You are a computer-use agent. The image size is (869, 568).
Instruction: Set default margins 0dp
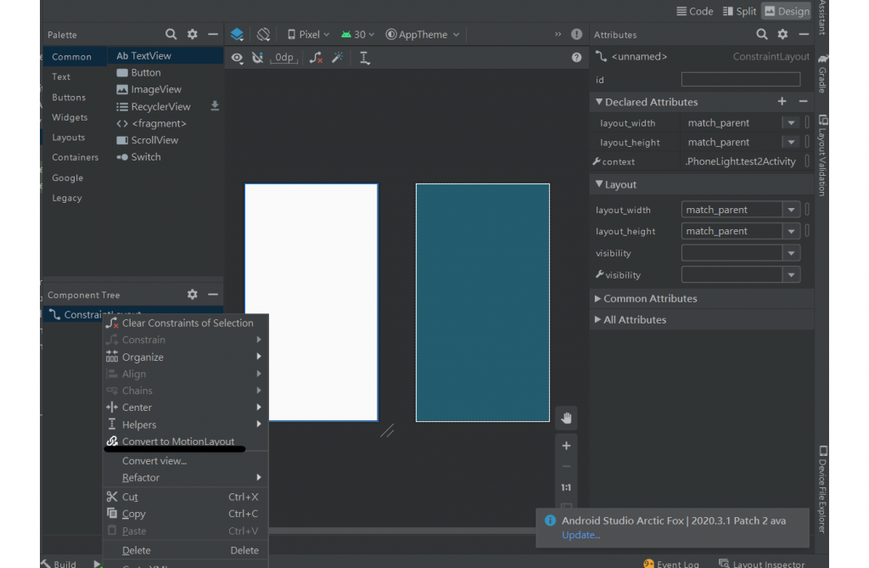[x=284, y=58]
